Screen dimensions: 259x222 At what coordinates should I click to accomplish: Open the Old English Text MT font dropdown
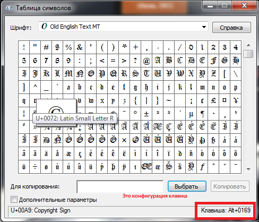point(123,27)
